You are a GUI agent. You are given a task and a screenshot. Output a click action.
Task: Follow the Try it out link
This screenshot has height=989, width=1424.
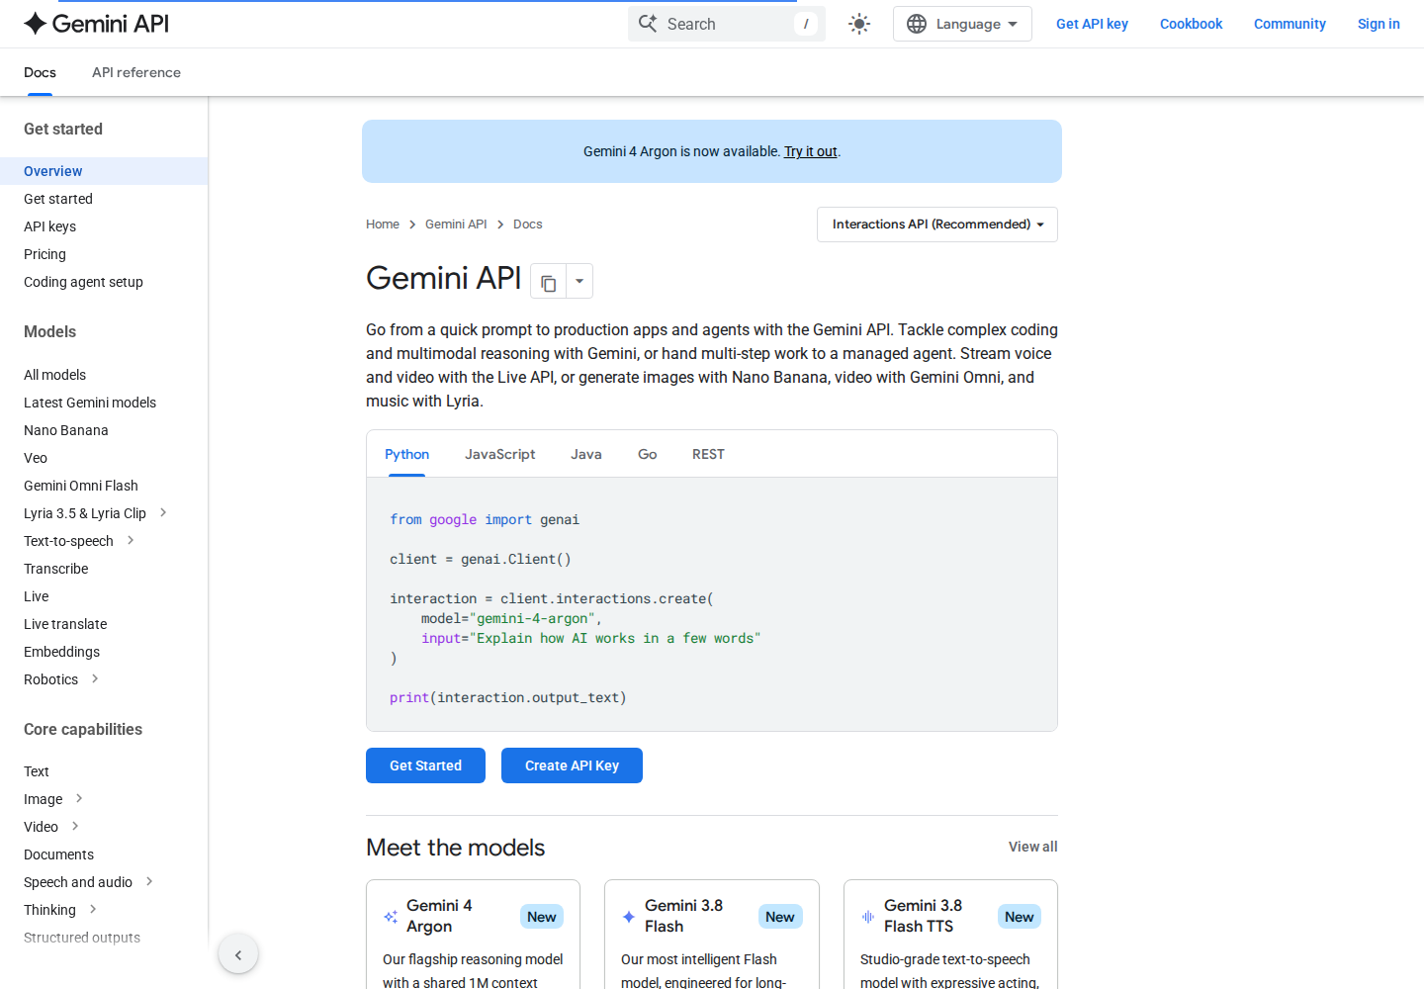(811, 151)
